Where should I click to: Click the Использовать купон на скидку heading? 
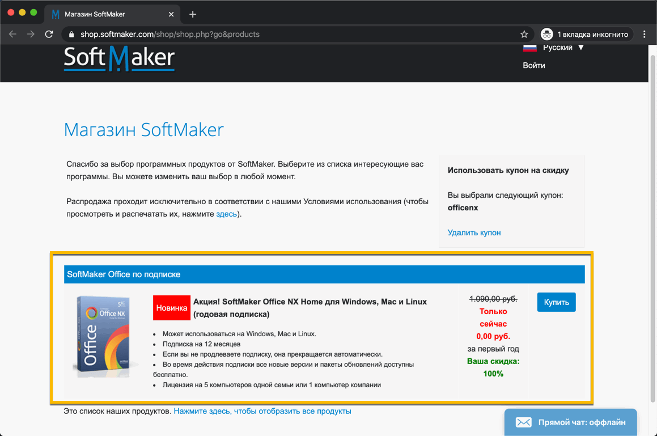[508, 170]
